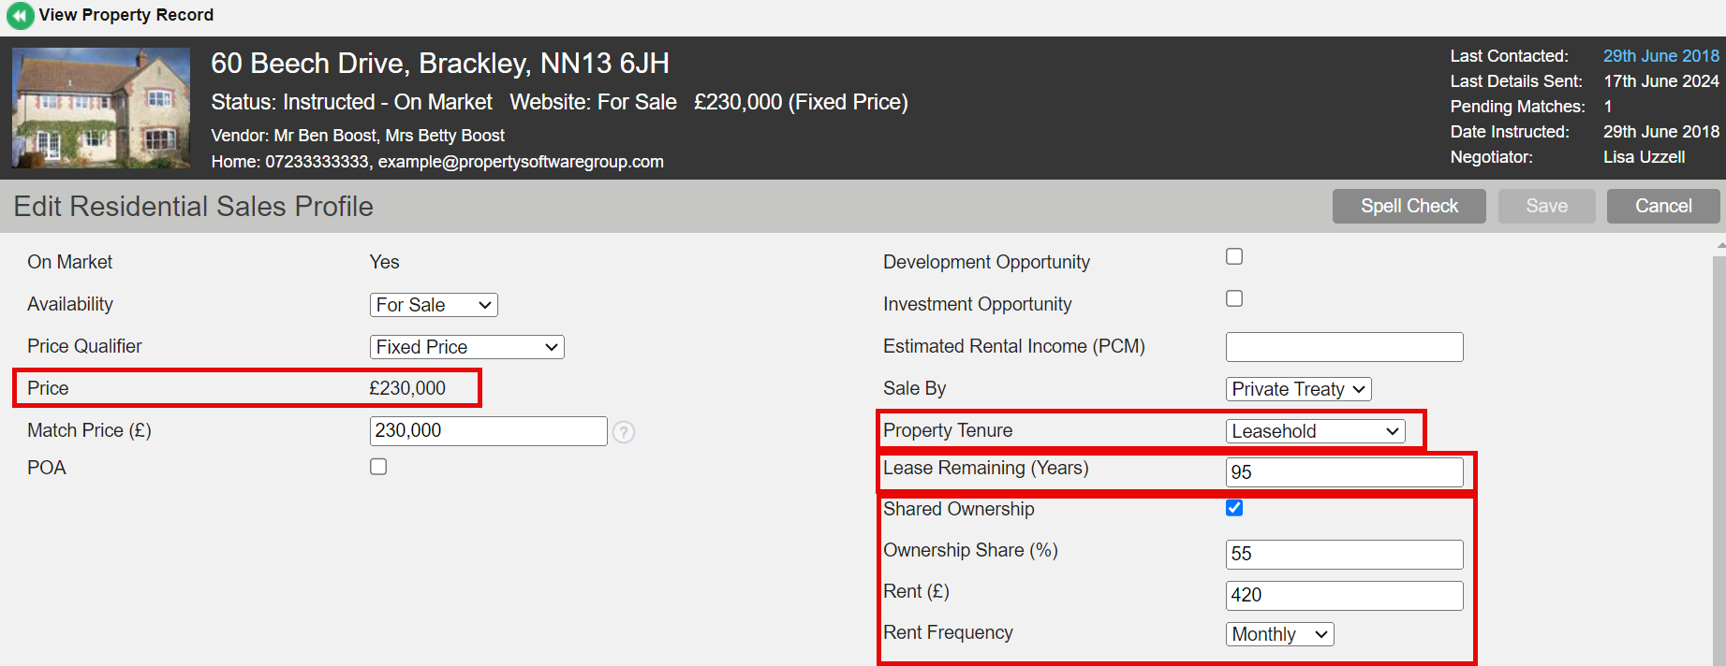This screenshot has width=1726, height=666.
Task: Click the Ownership Share percent field
Action: (1344, 555)
